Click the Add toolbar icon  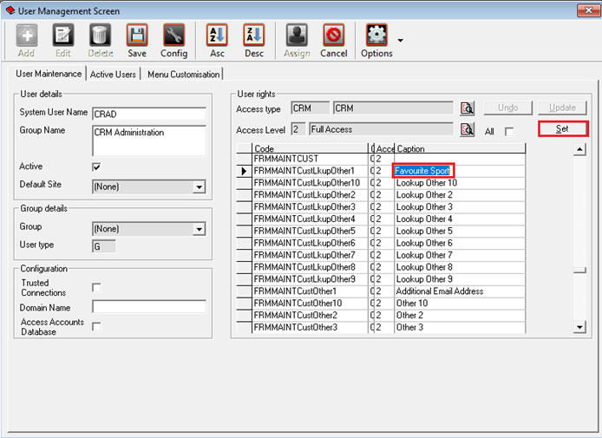[27, 36]
